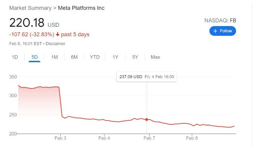Click the 220.18 price value
The image size is (253, 147).
click(27, 23)
